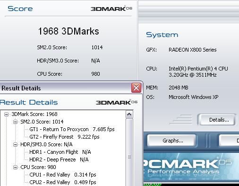
Task: Select GT2 - Firefly Forest row
Action: pyautogui.click(x=64, y=137)
